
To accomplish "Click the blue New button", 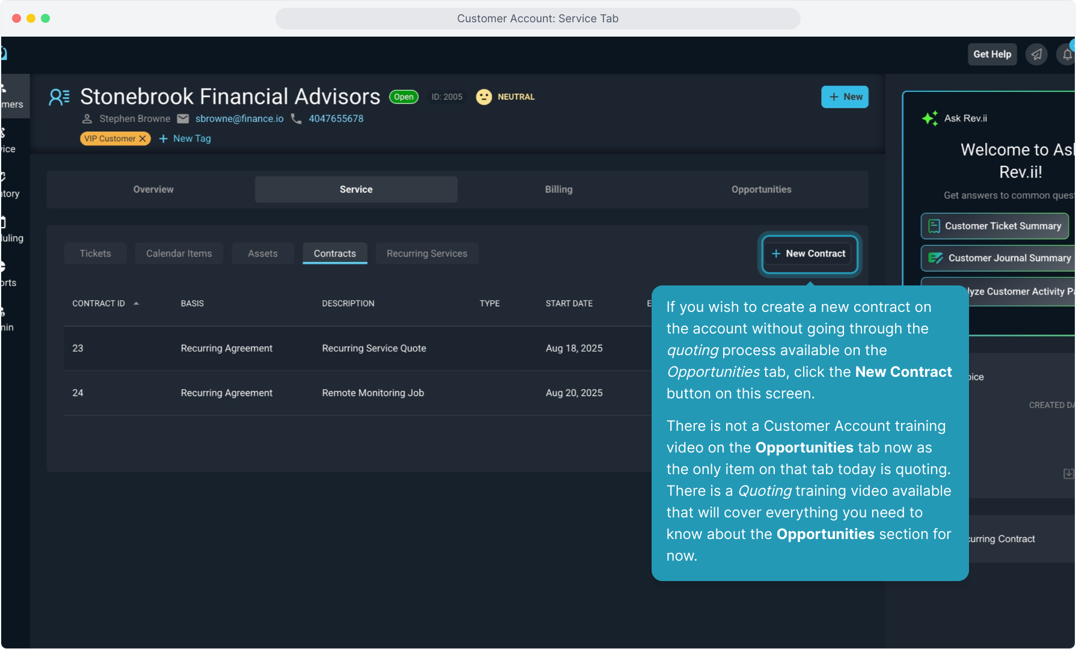I will pos(845,97).
